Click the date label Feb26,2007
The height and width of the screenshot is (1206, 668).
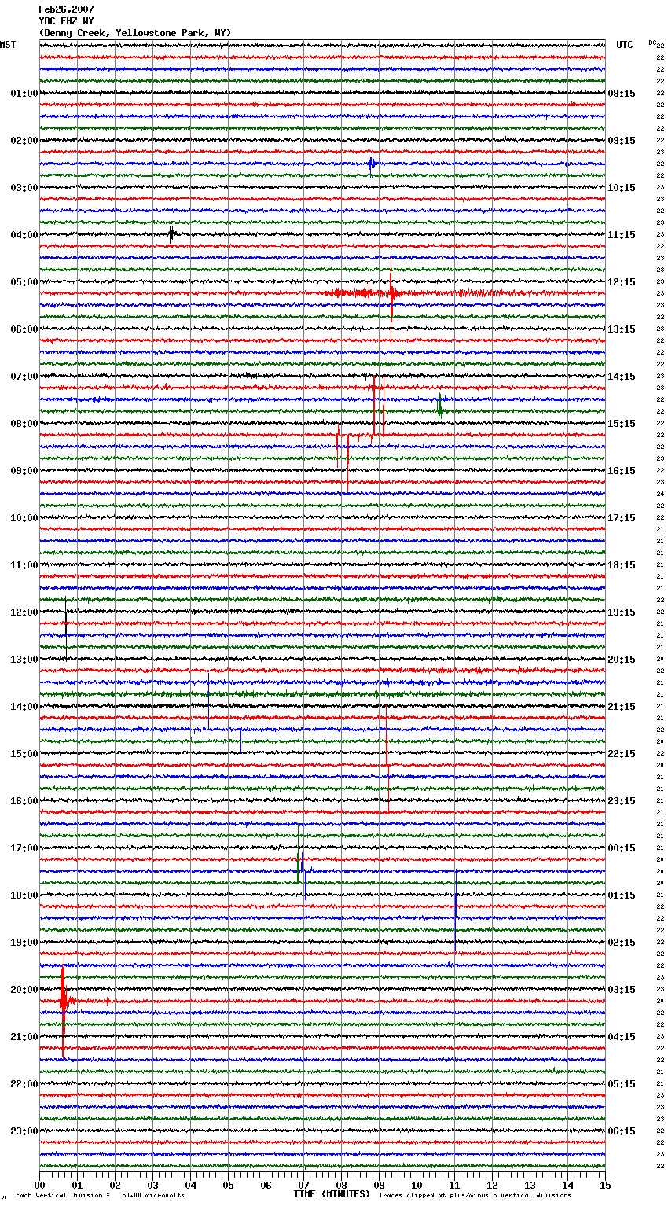66,9
